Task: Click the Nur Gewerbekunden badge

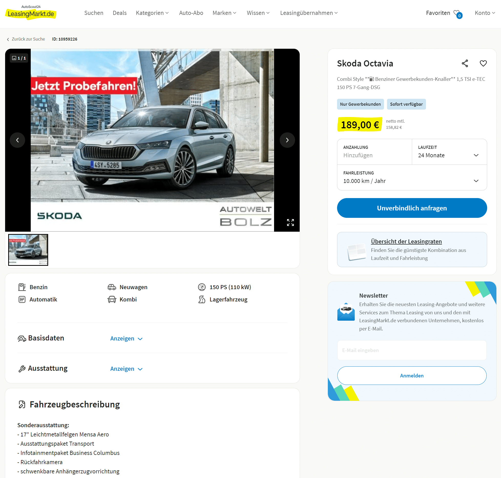Action: (x=360, y=104)
